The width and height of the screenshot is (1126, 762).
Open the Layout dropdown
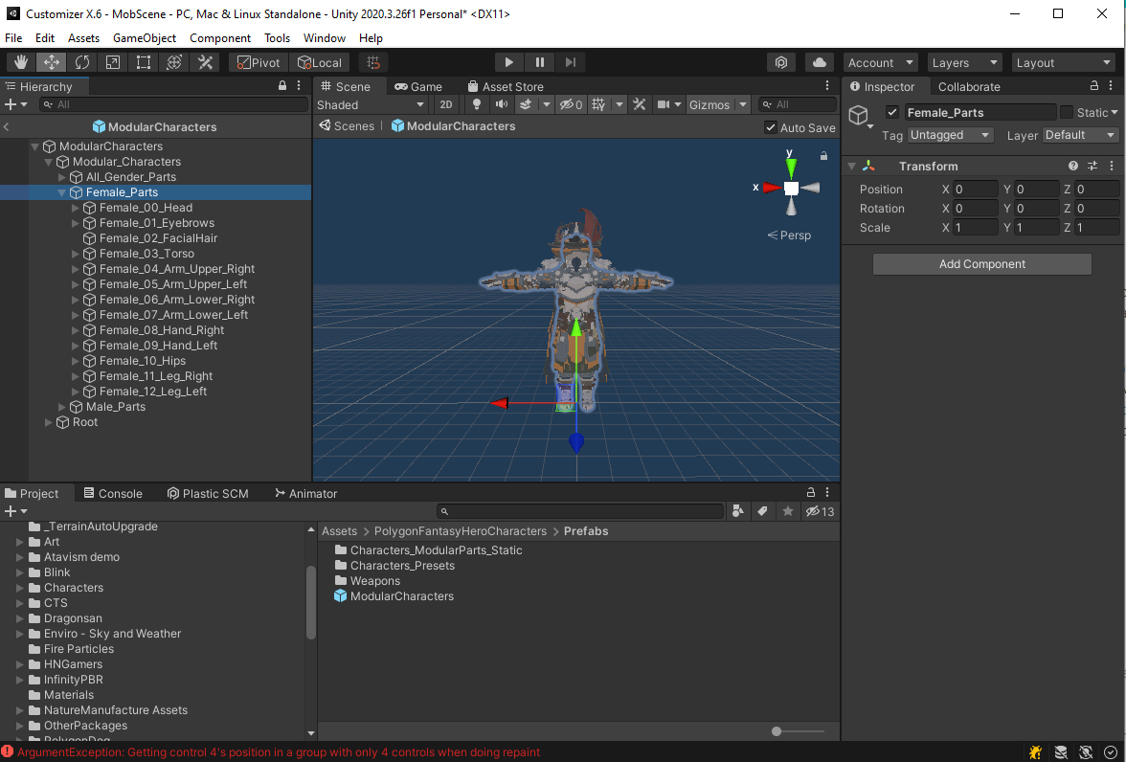coord(1063,62)
